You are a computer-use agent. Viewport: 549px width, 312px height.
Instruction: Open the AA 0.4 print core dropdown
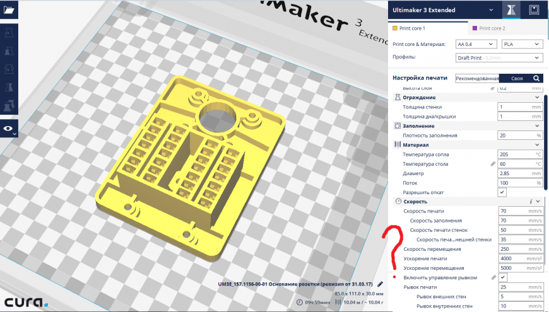coord(476,44)
